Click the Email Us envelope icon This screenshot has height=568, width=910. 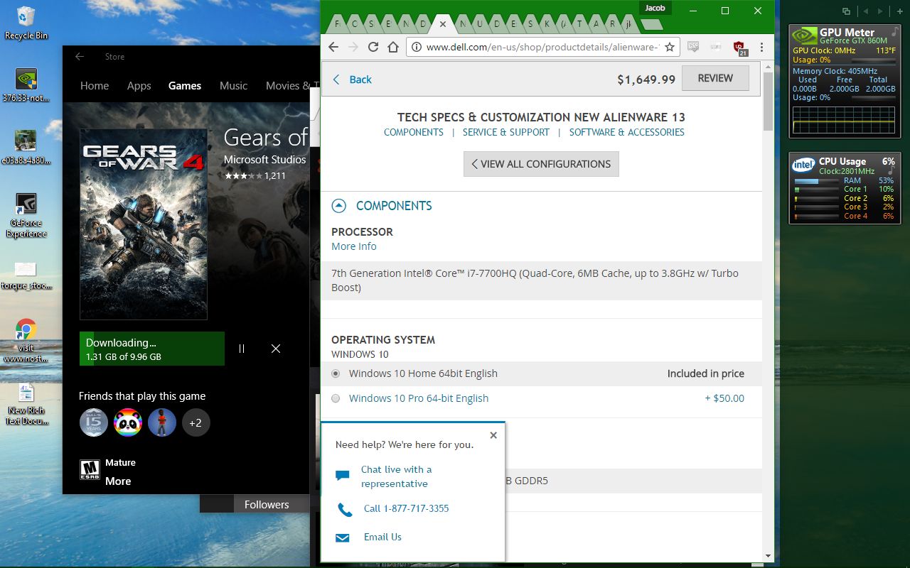pos(343,537)
